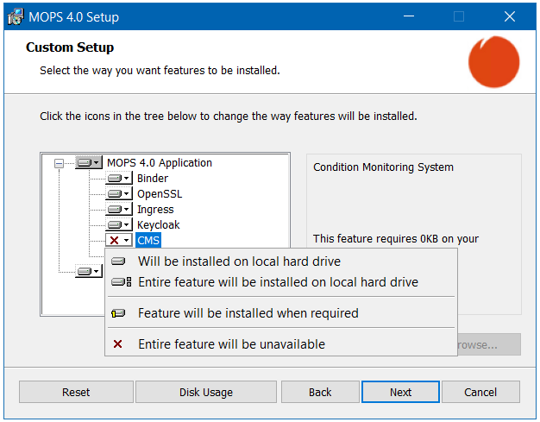The height and width of the screenshot is (422, 540).
Task: Choose 'Entire feature will be installed on local hard drive'
Action: (x=278, y=282)
